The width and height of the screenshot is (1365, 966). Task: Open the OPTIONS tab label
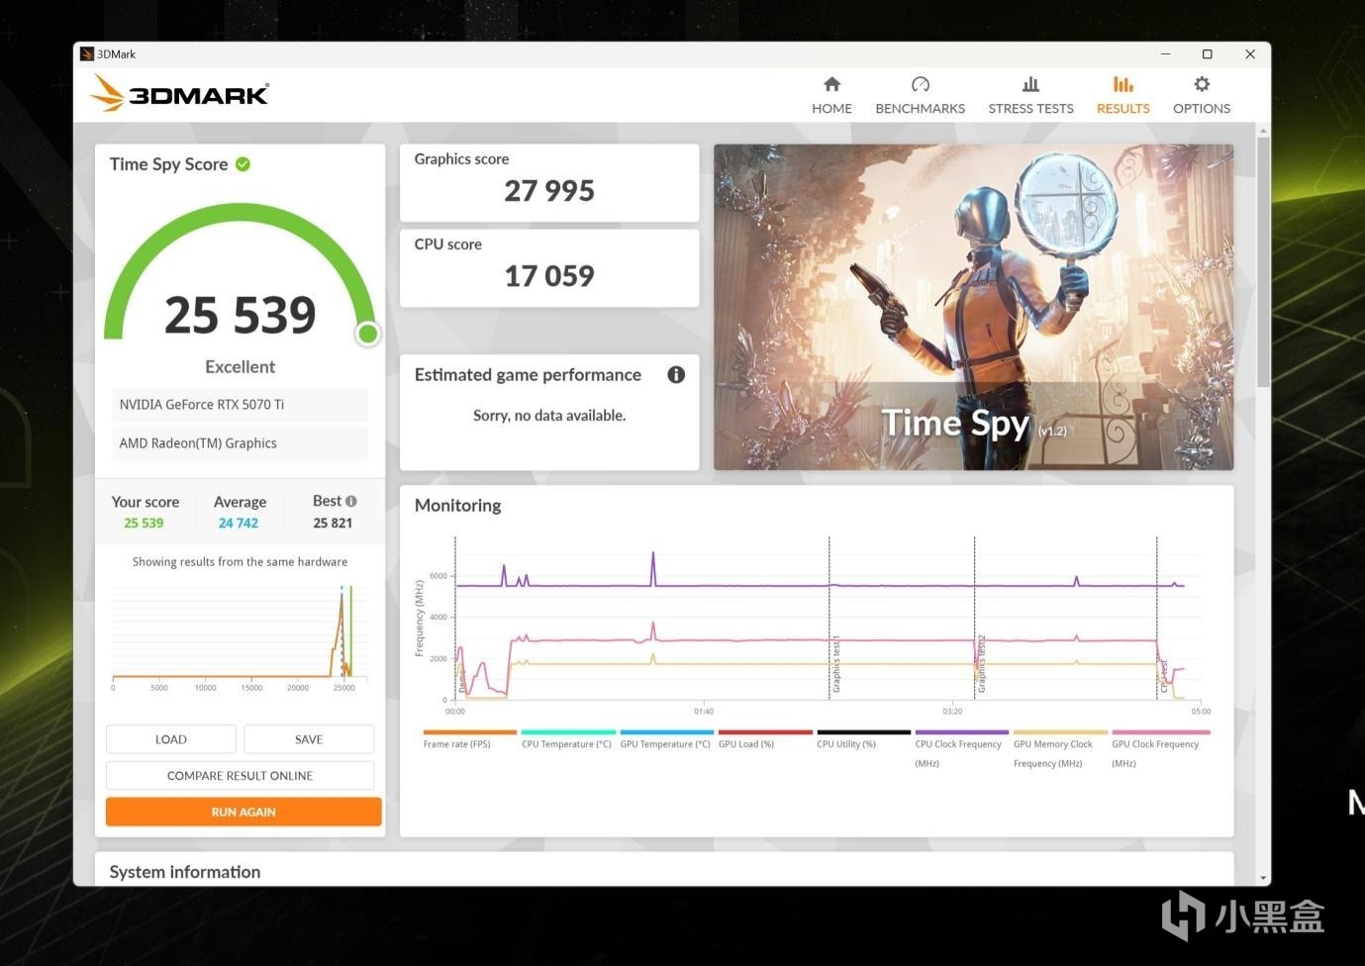pos(1202,109)
